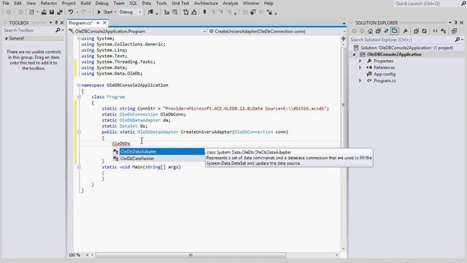This screenshot has height=263, width=467.
Task: Click the Undo toolbar icon
Action: [x=71, y=12]
